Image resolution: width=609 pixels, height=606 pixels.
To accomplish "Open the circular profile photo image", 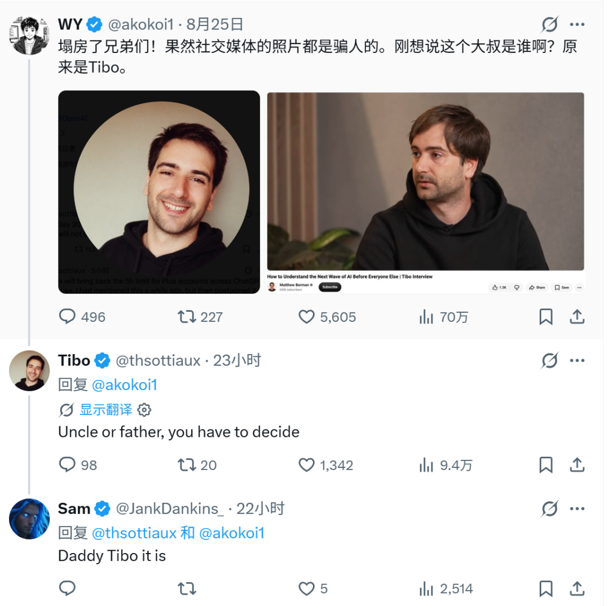I will click(159, 192).
